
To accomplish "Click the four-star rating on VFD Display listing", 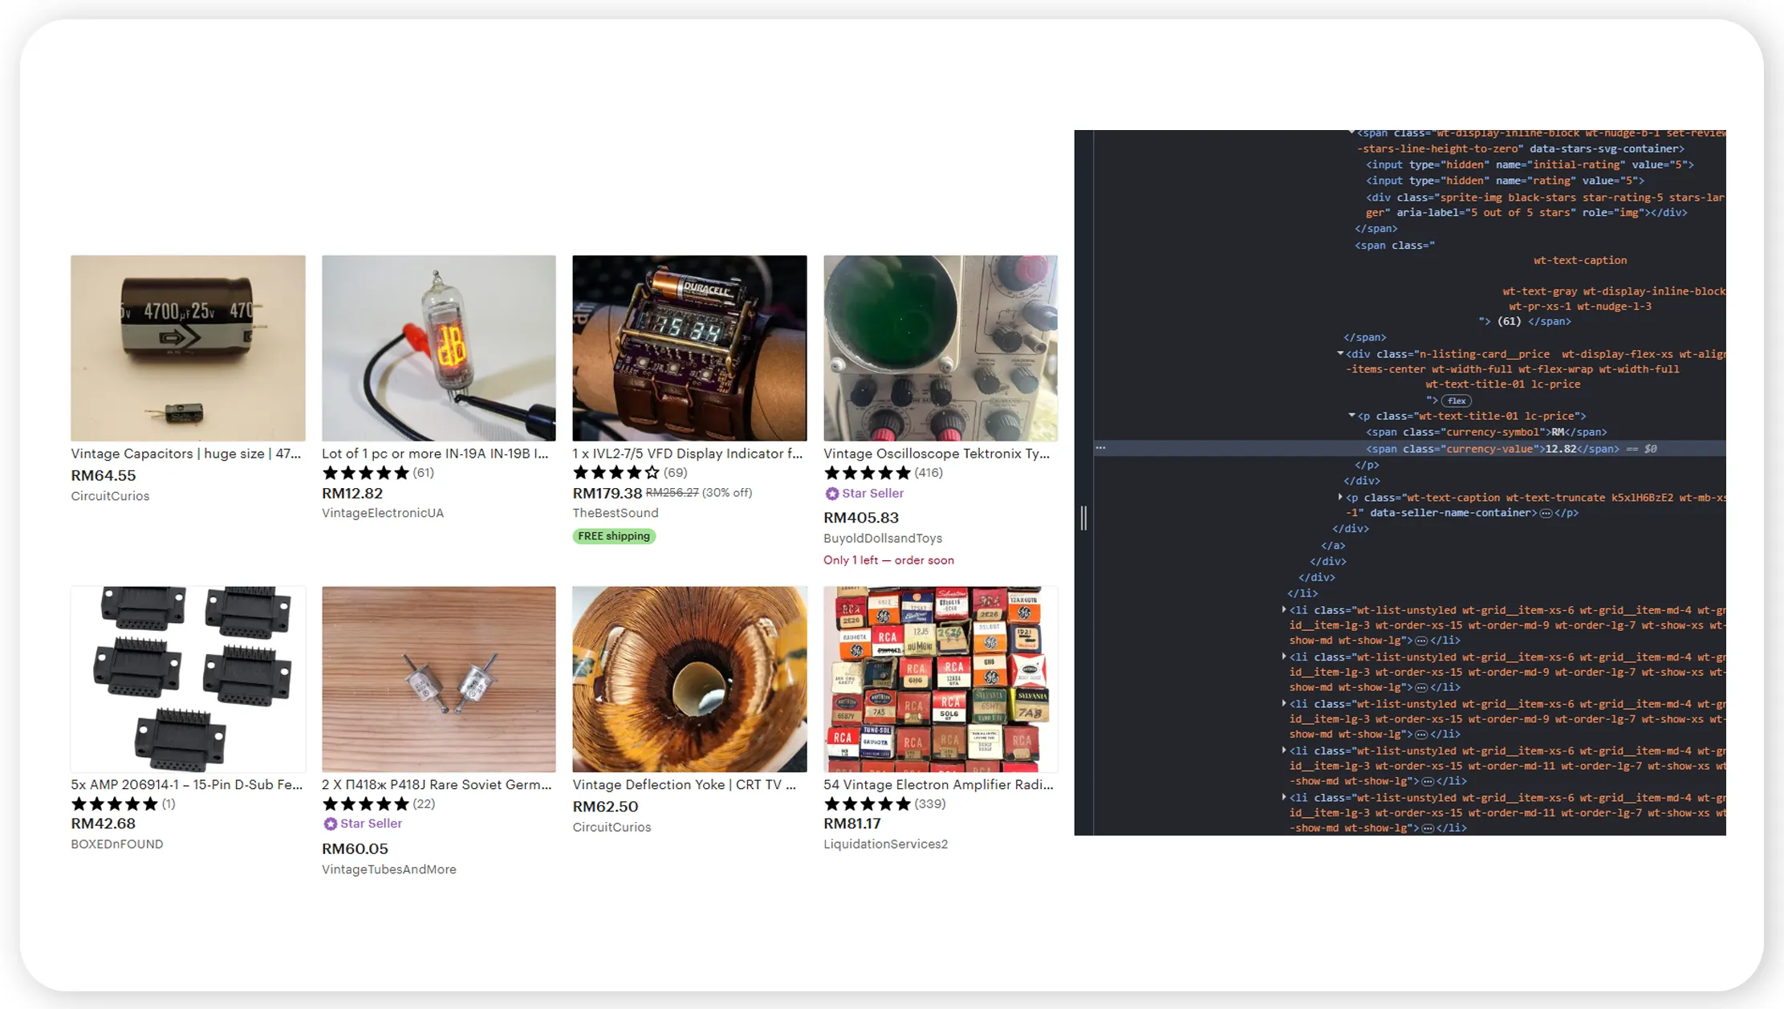I will click(616, 473).
